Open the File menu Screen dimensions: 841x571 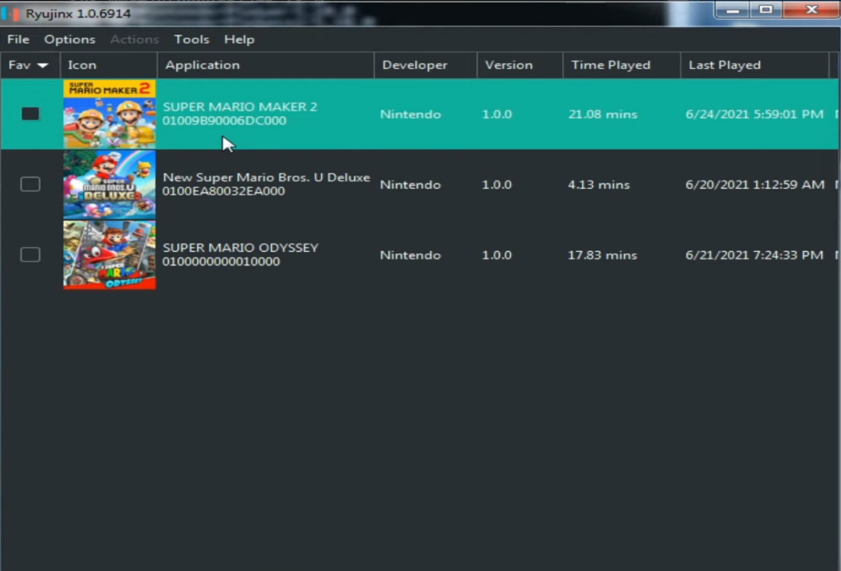(18, 39)
